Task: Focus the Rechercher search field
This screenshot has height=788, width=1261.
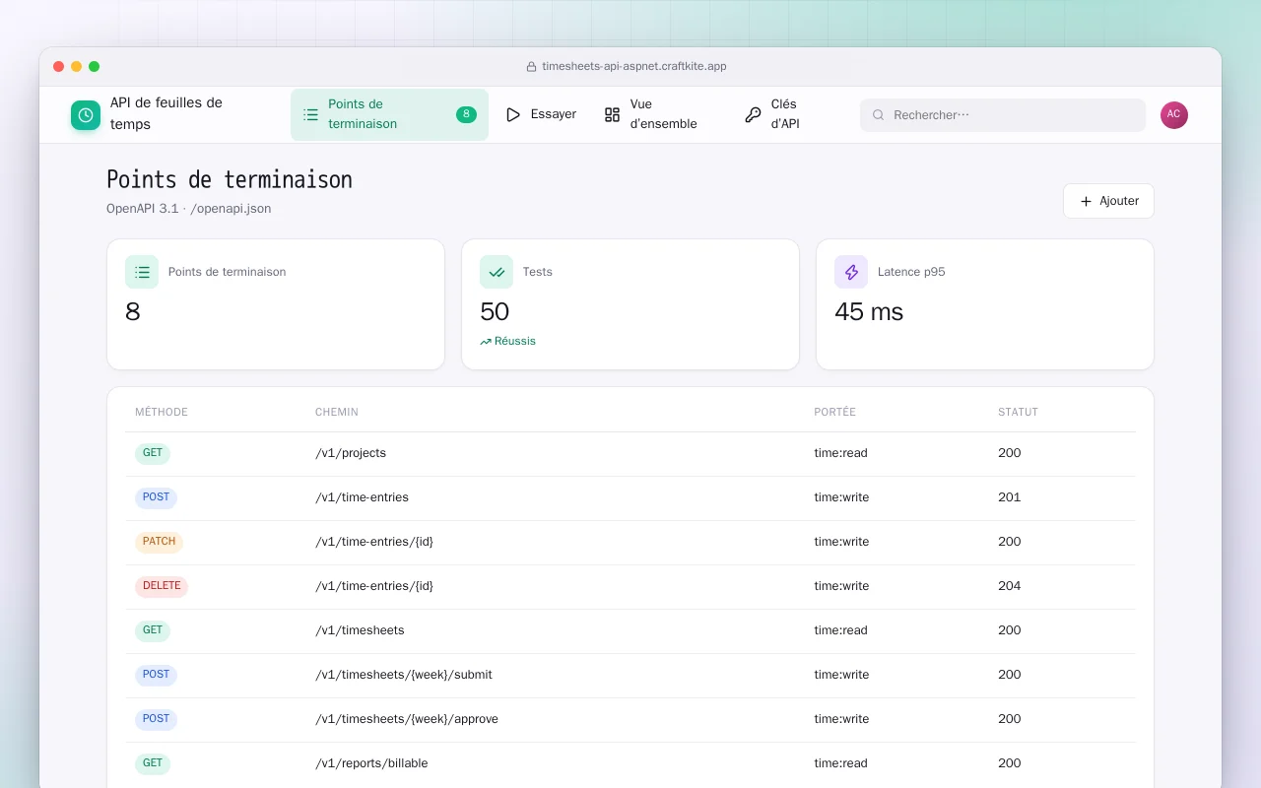Action: click(1003, 115)
